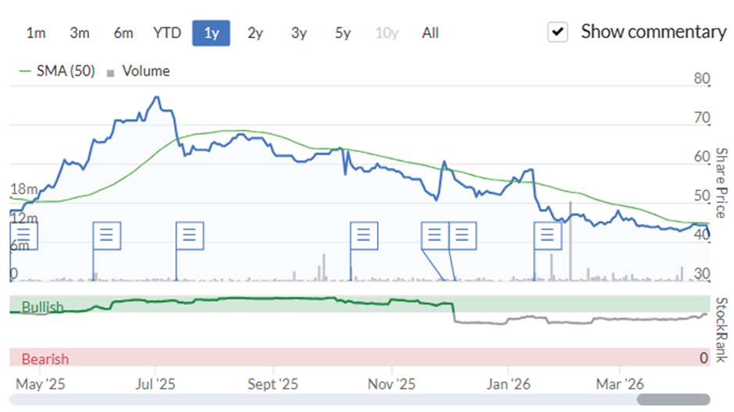Click the horizontal scrollbar thumb below chart
This screenshot has height=412, width=734.
click(x=673, y=399)
